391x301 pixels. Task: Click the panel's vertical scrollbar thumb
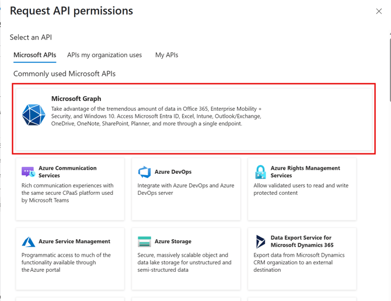pyautogui.click(x=390, y=70)
